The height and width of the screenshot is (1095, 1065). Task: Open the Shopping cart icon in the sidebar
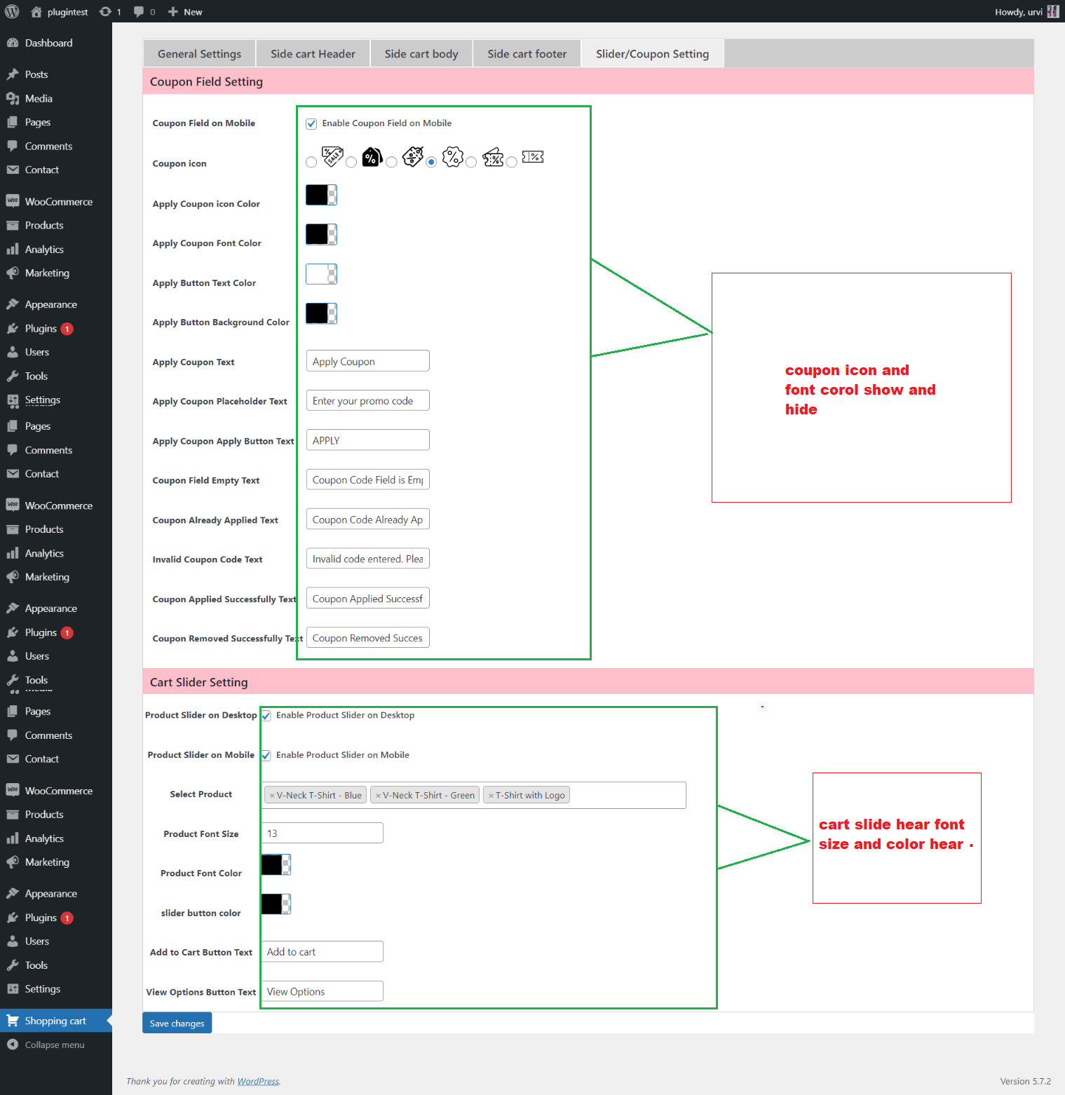point(13,1021)
